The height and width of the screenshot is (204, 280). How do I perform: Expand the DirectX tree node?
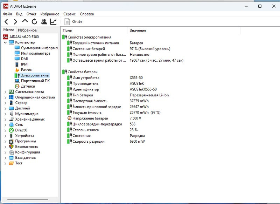(5, 130)
